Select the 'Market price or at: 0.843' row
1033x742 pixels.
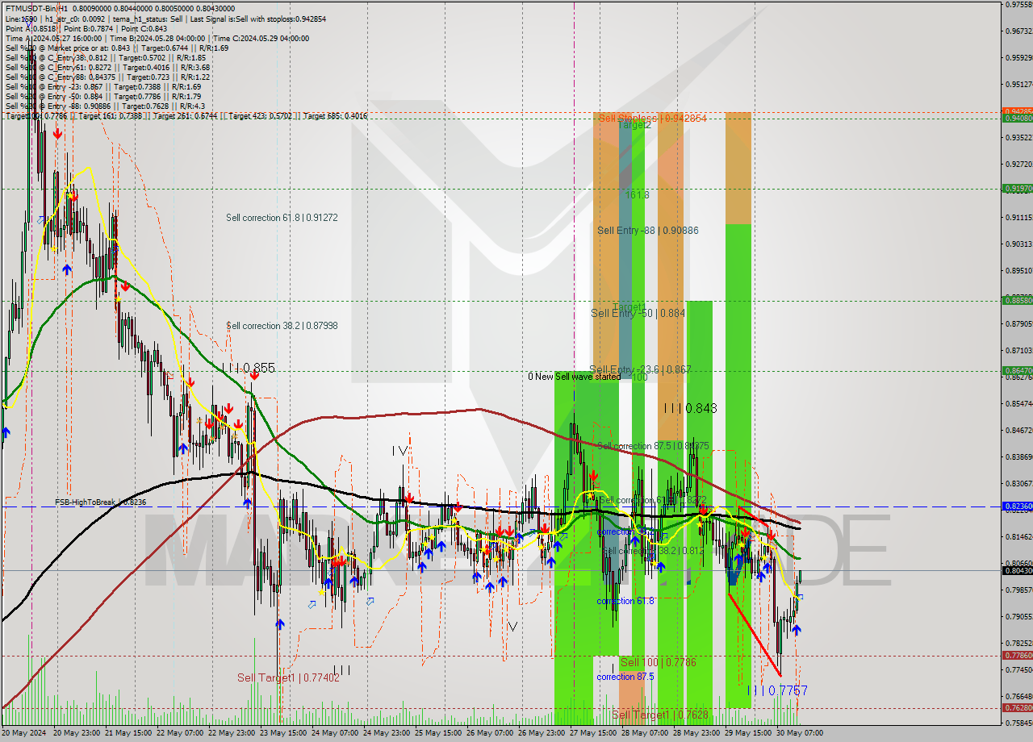(x=117, y=48)
